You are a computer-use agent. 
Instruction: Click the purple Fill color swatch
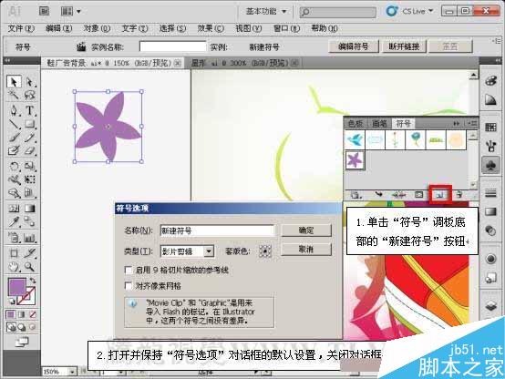tap(17, 287)
